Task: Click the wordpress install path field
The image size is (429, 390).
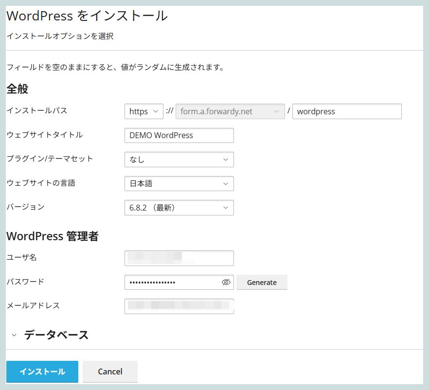Action: (347, 111)
